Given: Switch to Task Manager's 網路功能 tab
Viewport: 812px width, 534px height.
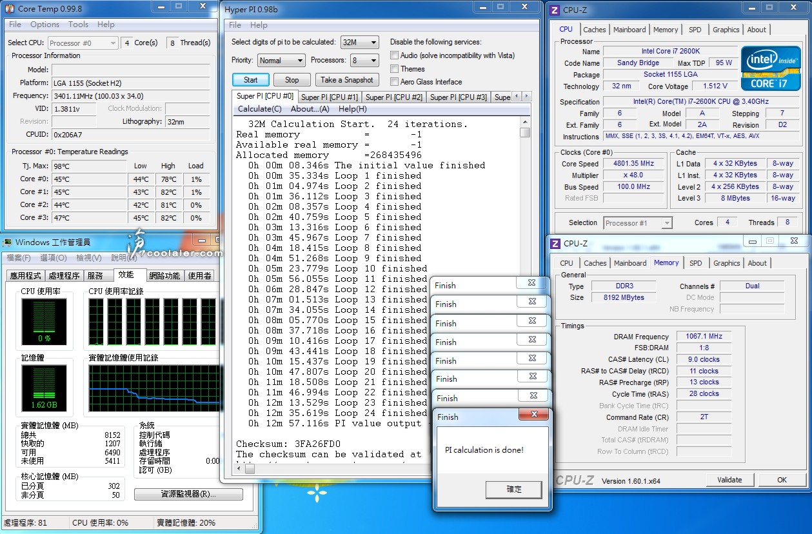Looking at the screenshot, I should coord(164,276).
